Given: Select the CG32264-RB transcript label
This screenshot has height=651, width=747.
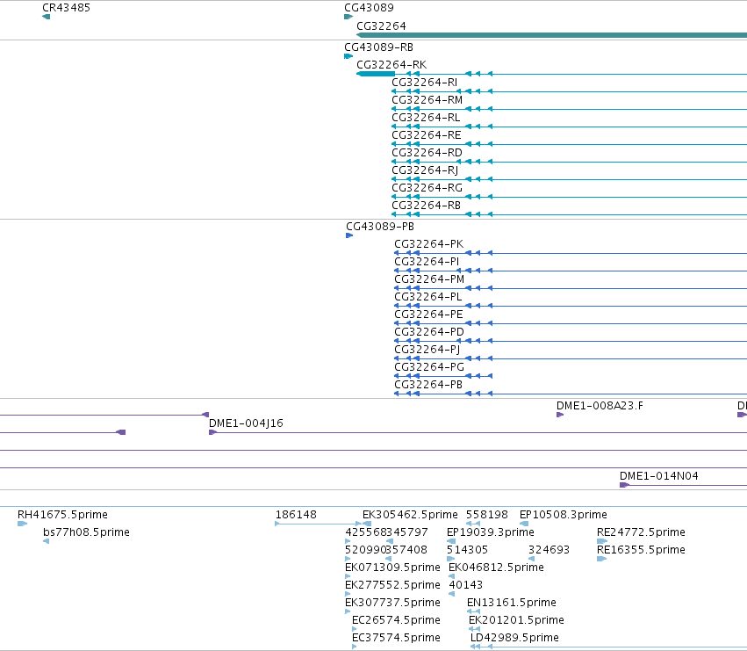Looking at the screenshot, I should tap(427, 206).
